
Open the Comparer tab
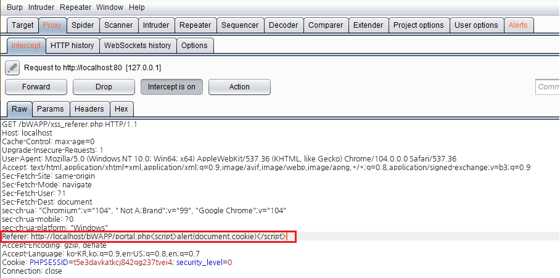click(326, 25)
